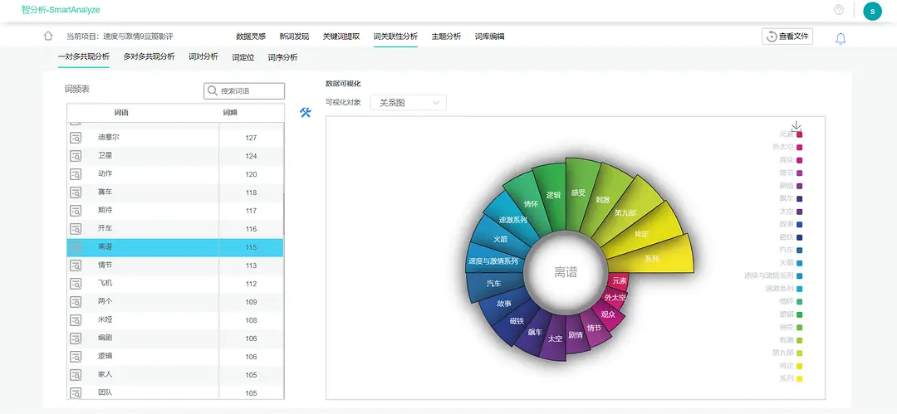The image size is (897, 414).
Task: Go to the home icon beside current project
Action: click(x=49, y=36)
